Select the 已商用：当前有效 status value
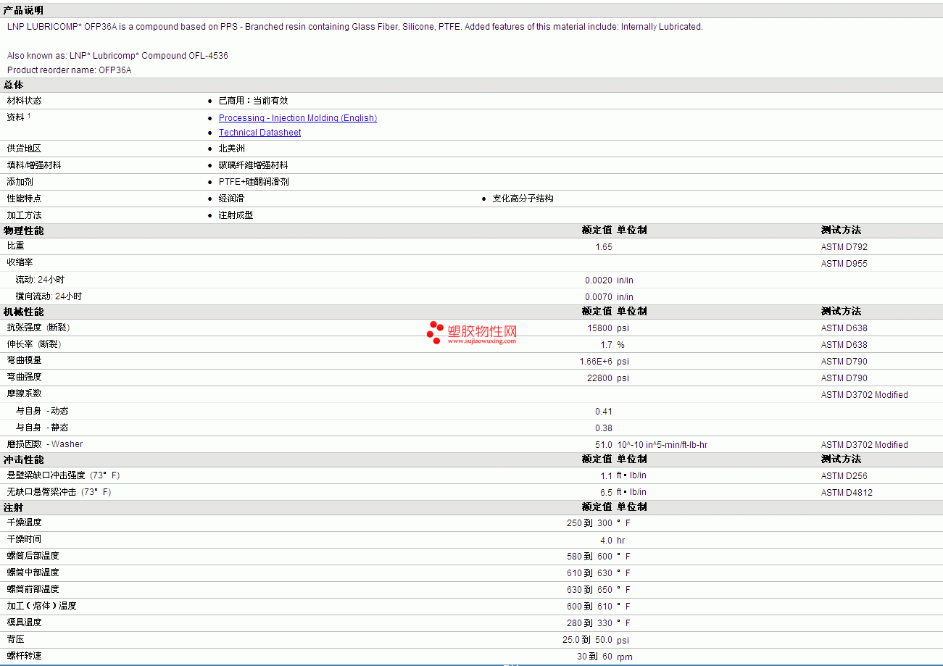This screenshot has height=666, width=943. [x=254, y=101]
